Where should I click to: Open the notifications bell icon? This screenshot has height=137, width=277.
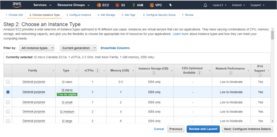pos(205,5)
